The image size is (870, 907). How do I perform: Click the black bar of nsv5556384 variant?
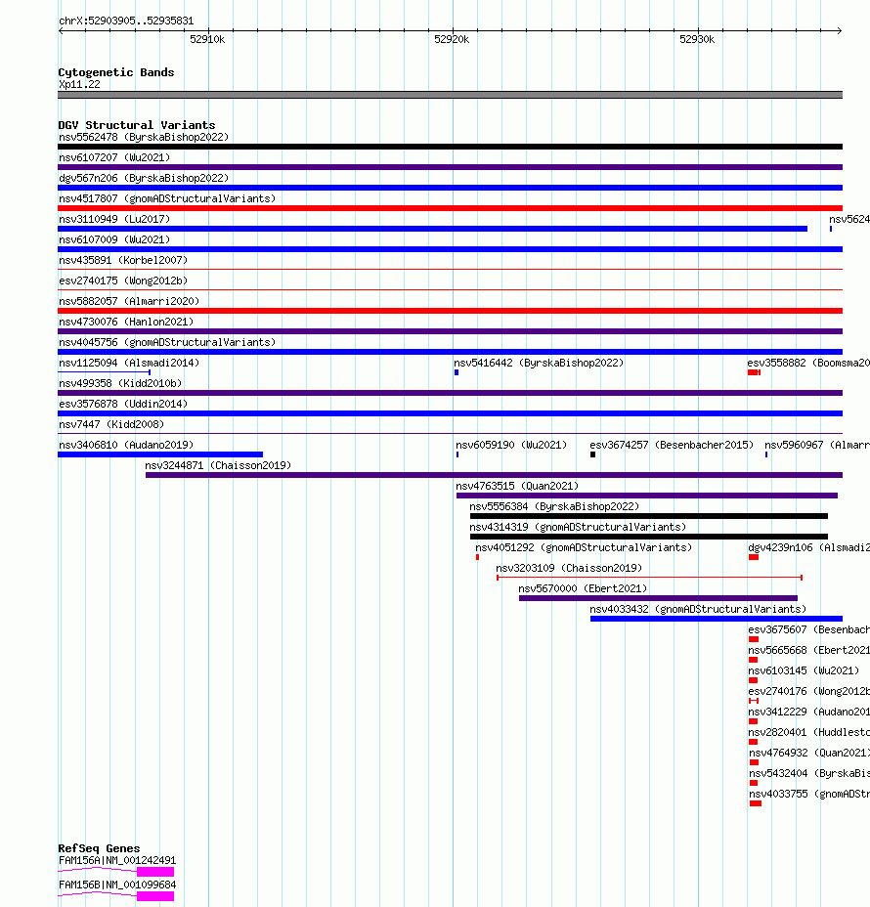click(x=649, y=516)
